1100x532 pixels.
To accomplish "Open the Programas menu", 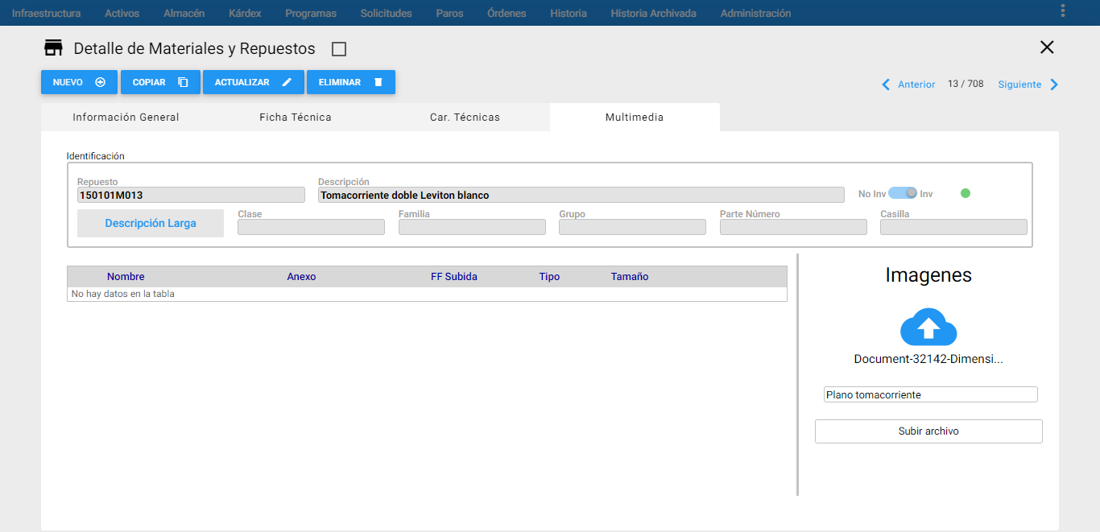I will tap(311, 13).
